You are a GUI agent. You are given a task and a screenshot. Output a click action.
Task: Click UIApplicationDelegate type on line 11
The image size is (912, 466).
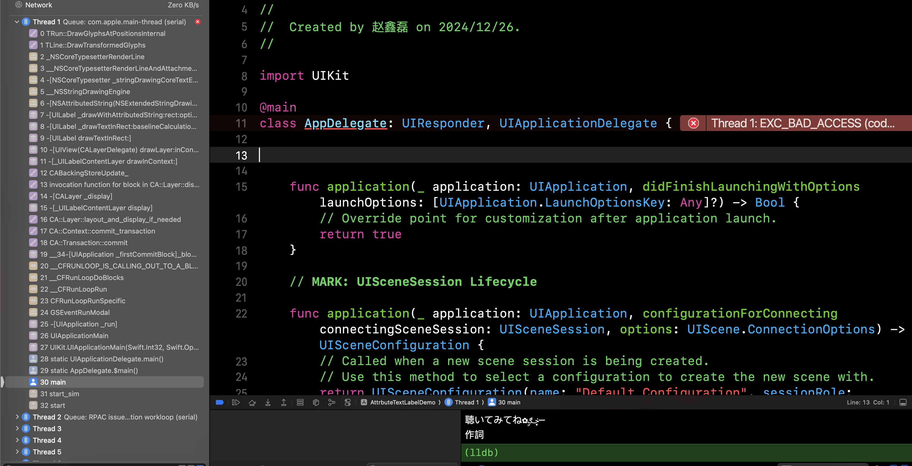point(578,123)
